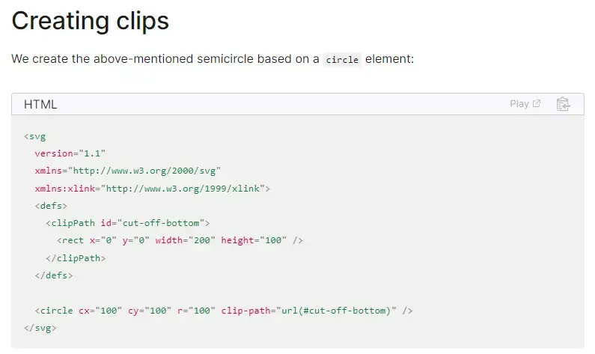Click the circle cx="100" attribute
Screen dimensions: 595x354
point(100,311)
